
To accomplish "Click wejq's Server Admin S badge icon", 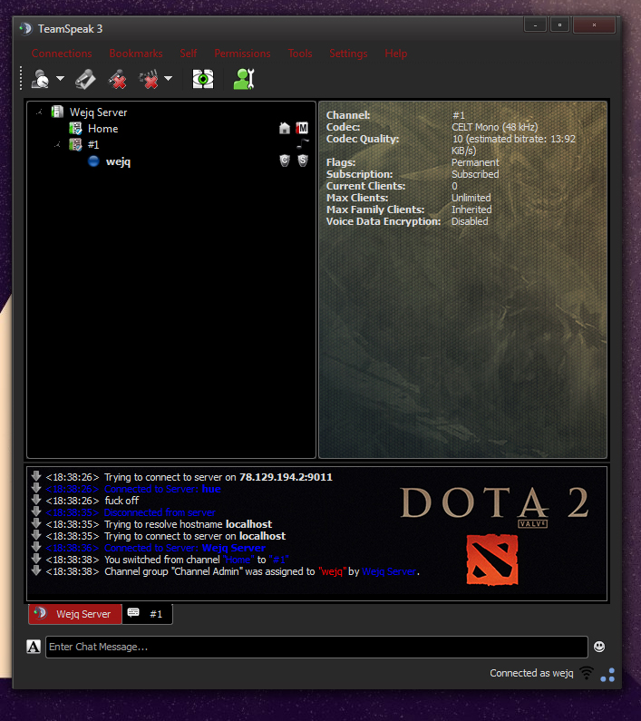I will click(x=303, y=161).
